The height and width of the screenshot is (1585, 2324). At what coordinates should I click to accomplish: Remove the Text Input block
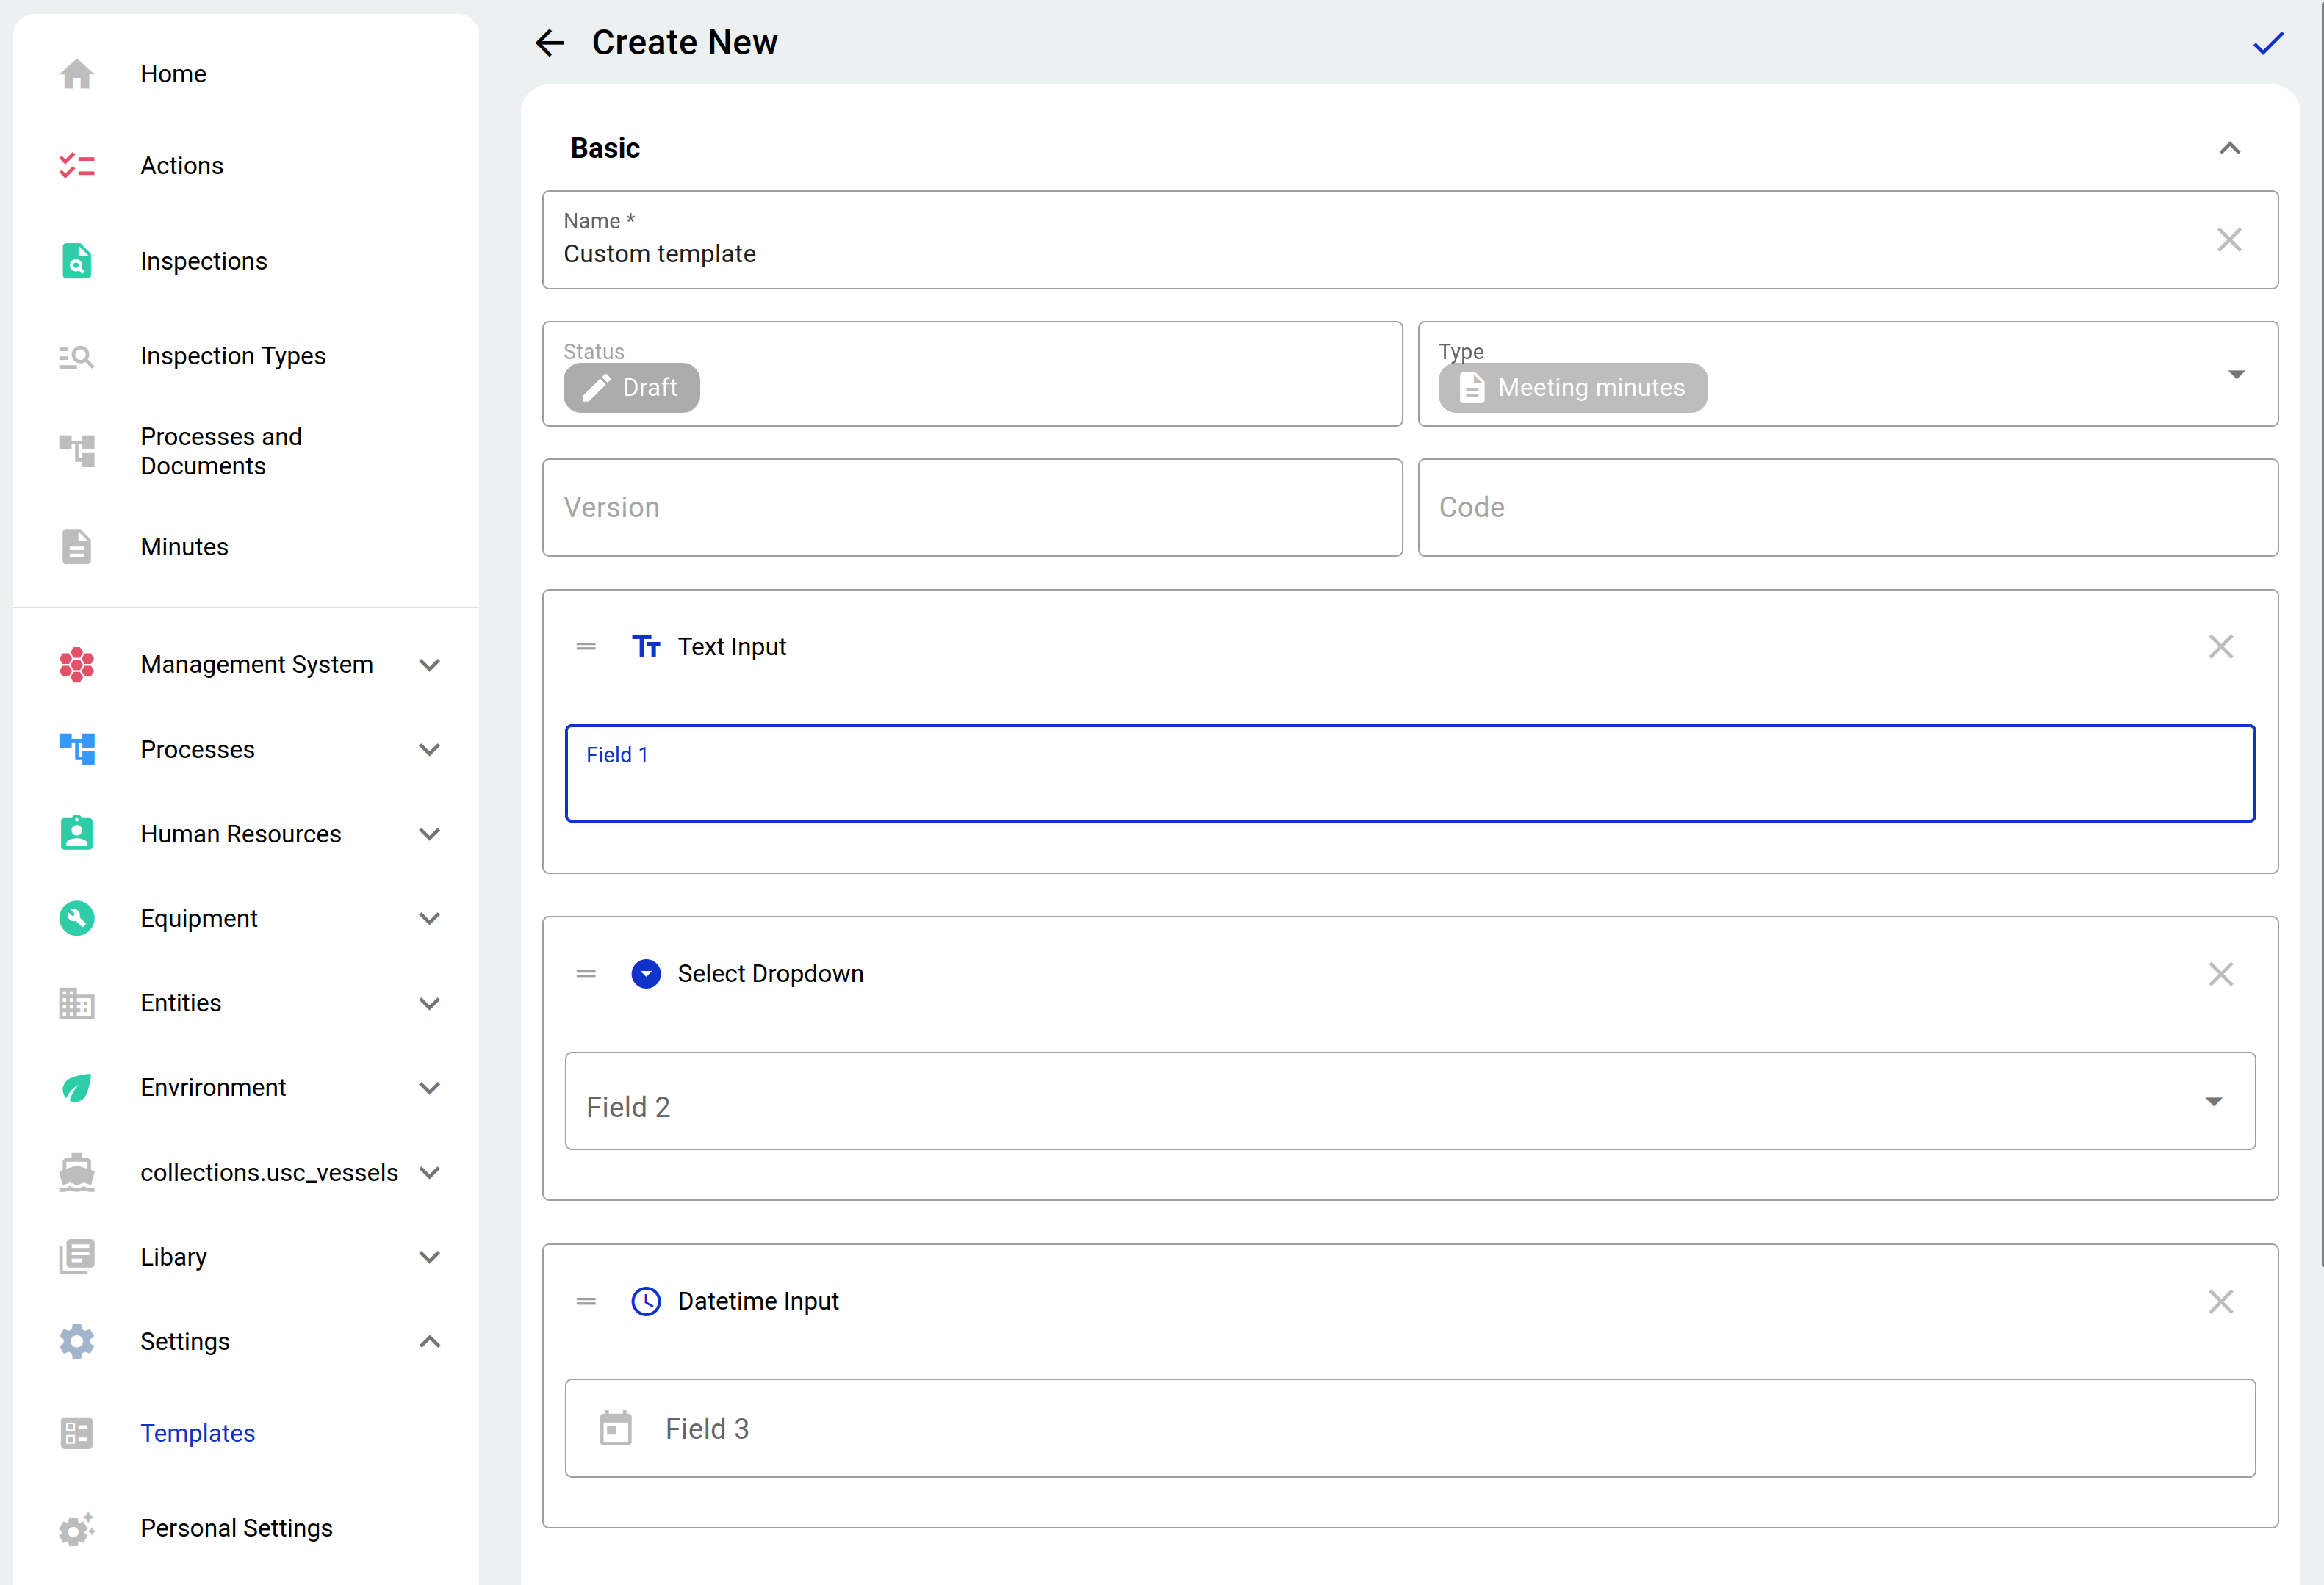tap(2220, 646)
